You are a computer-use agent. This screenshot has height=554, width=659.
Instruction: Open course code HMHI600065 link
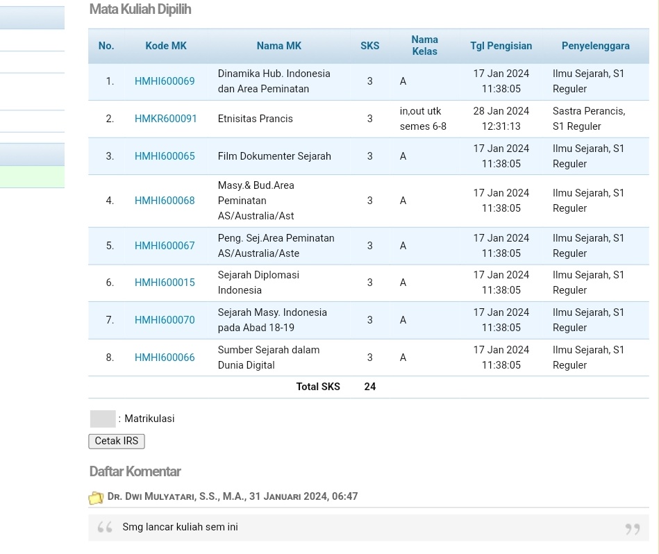165,156
